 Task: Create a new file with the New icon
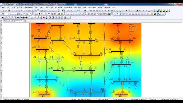pyautogui.click(x=3, y=11)
